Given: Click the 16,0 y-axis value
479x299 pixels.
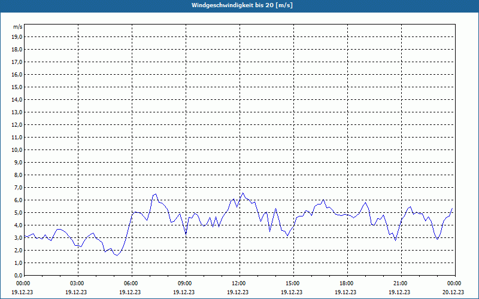Looking at the screenshot, I should pos(17,74).
